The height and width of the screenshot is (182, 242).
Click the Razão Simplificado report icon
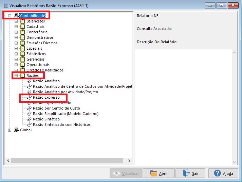point(29,114)
